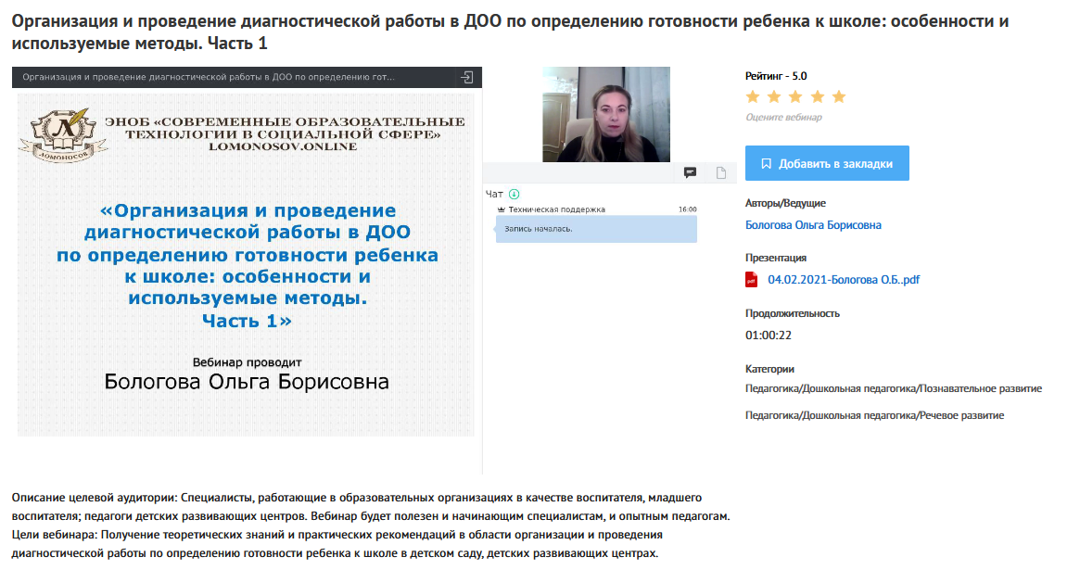Give a three-star rating

click(795, 97)
